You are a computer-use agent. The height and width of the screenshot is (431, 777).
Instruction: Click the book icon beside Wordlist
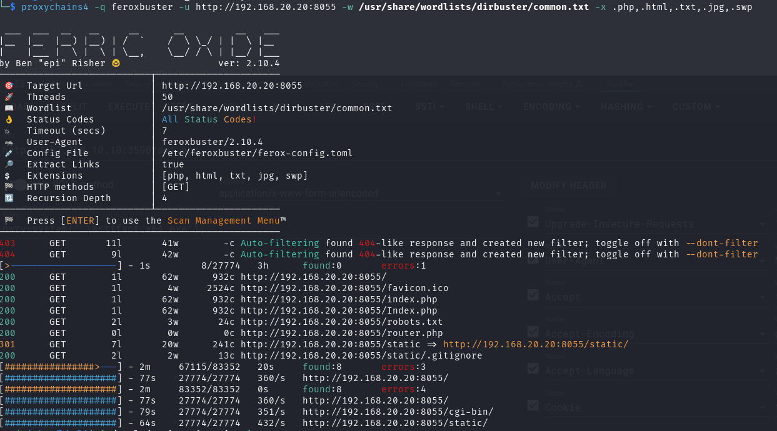[x=9, y=108]
